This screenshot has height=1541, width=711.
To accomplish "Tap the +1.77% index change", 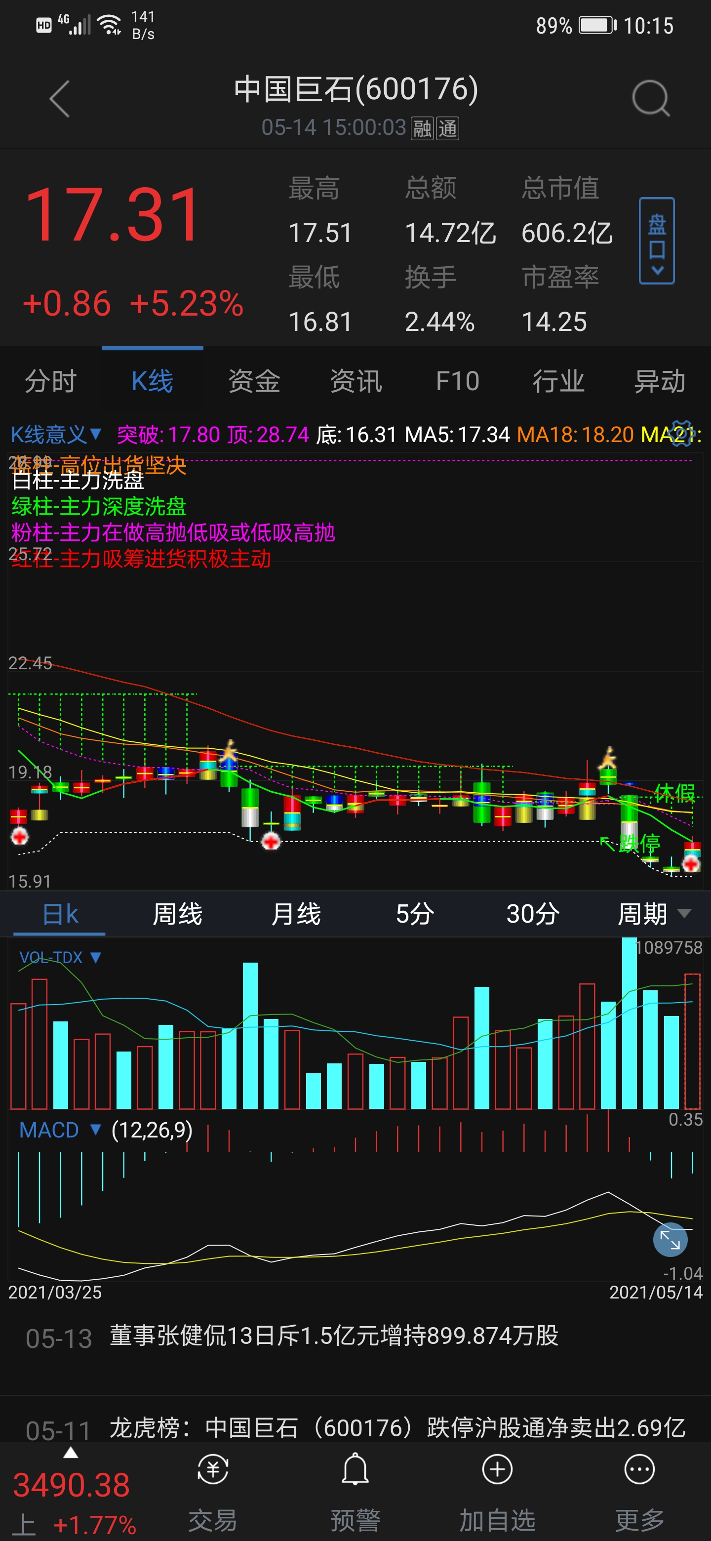I will coord(95,1525).
